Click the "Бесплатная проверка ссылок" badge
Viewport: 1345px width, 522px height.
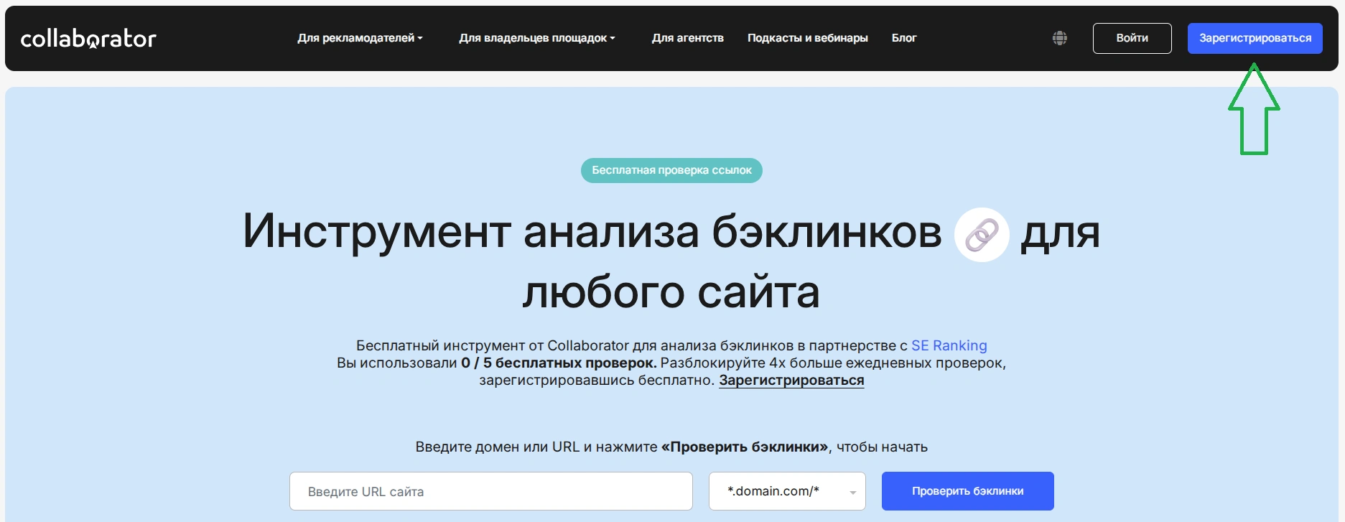point(671,170)
